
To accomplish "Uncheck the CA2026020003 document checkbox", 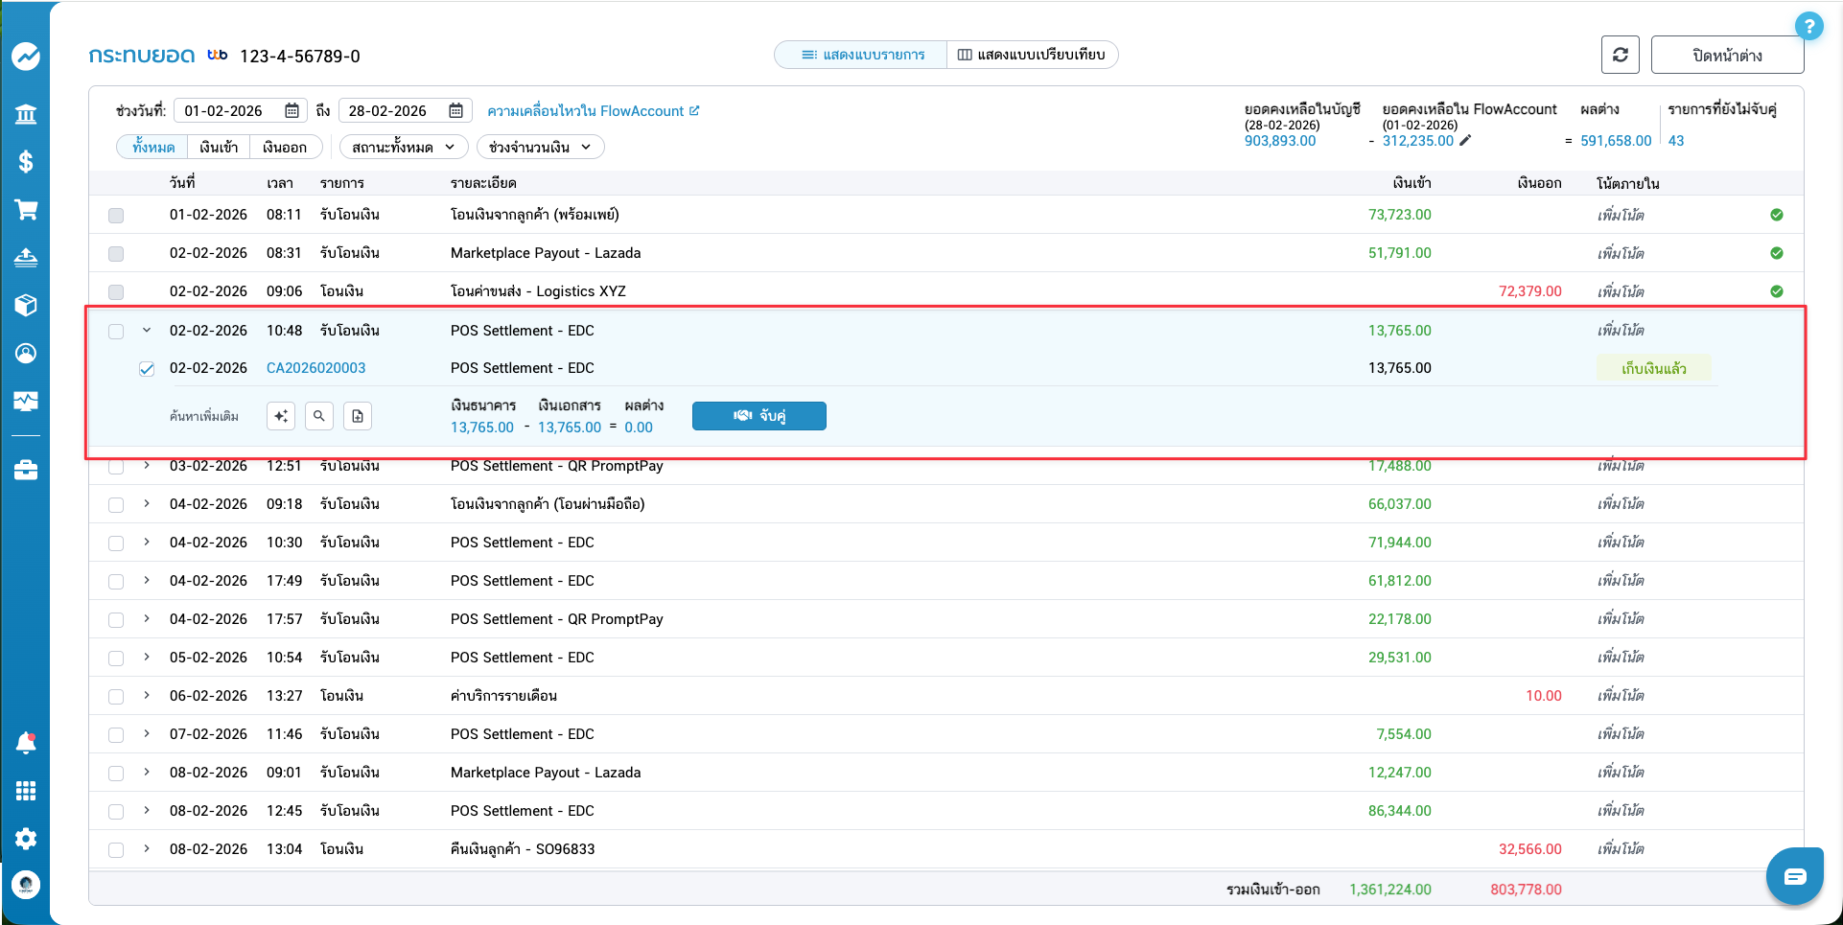I will click(x=147, y=369).
